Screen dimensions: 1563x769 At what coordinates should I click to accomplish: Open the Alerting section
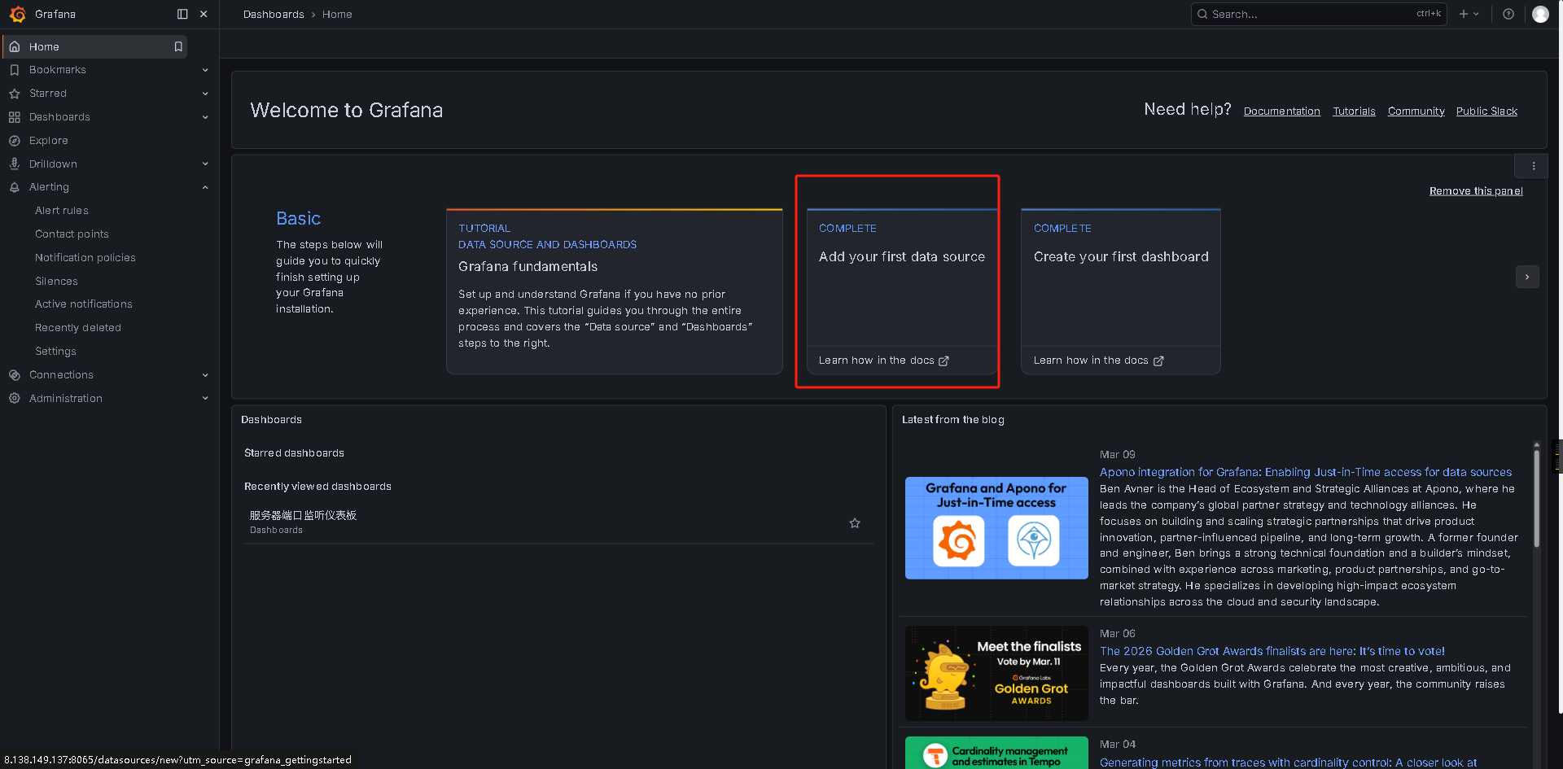pos(49,187)
